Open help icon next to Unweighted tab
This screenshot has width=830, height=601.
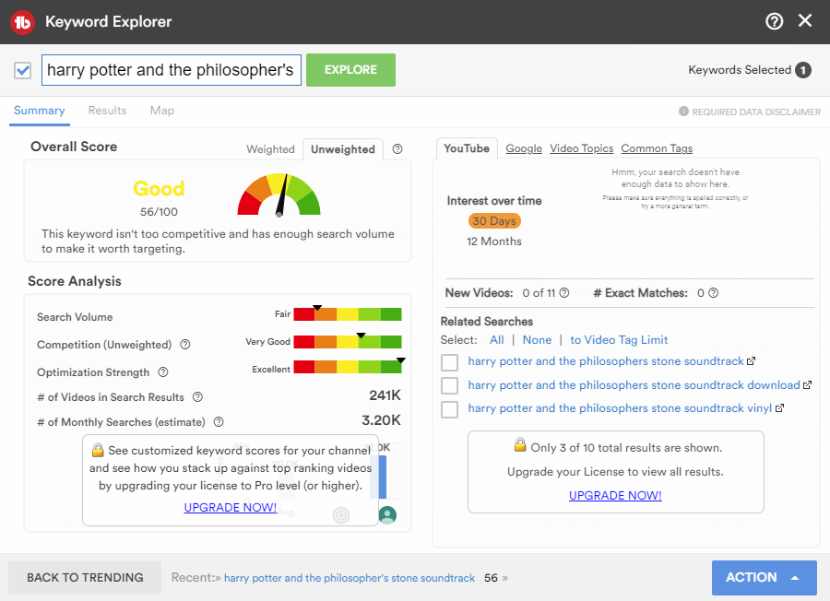point(397,149)
